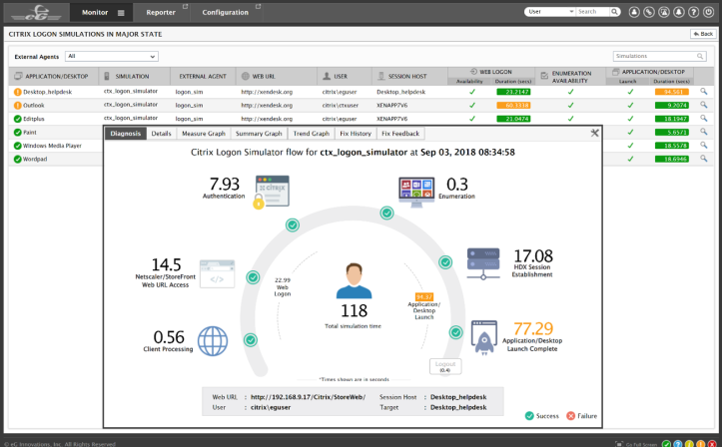722x447 pixels.
Task: Switch to the Details tab
Action: [x=161, y=134]
